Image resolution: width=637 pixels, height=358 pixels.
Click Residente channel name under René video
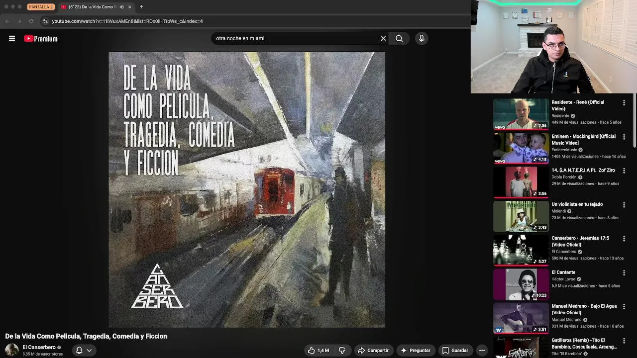(560, 116)
